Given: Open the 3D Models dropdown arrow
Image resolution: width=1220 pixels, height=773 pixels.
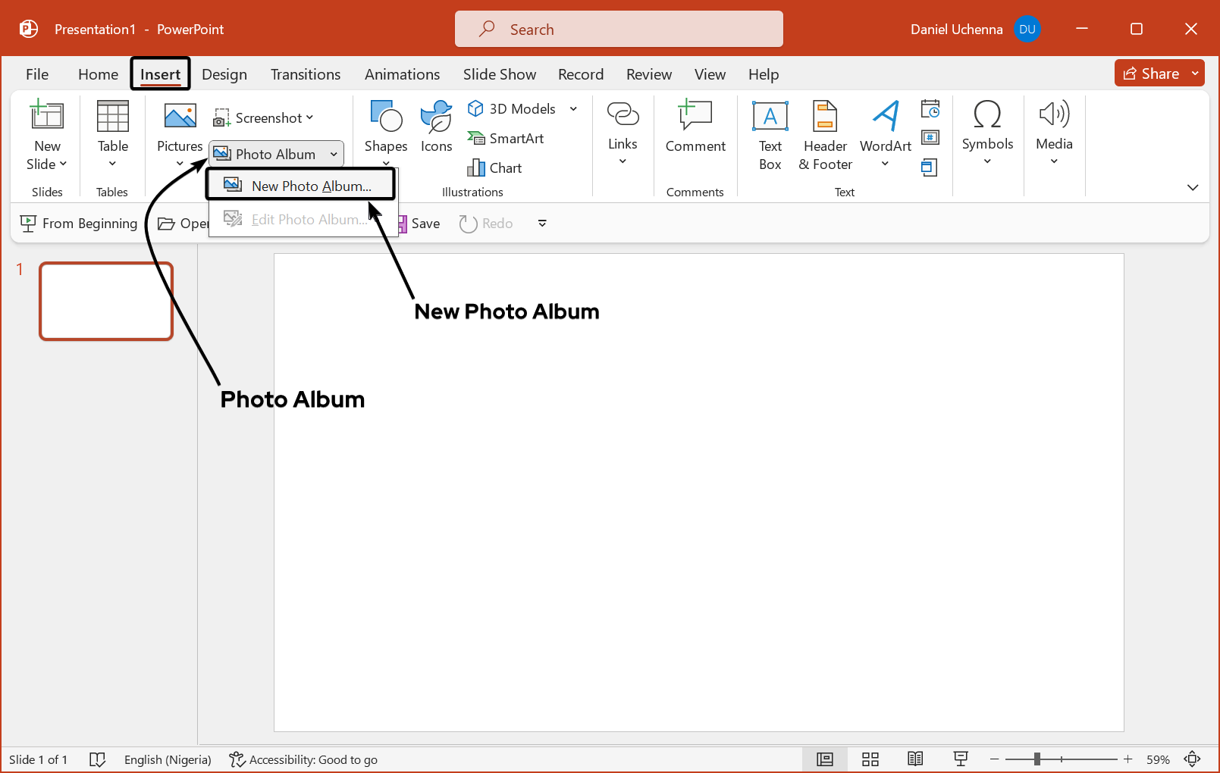Looking at the screenshot, I should click(573, 109).
